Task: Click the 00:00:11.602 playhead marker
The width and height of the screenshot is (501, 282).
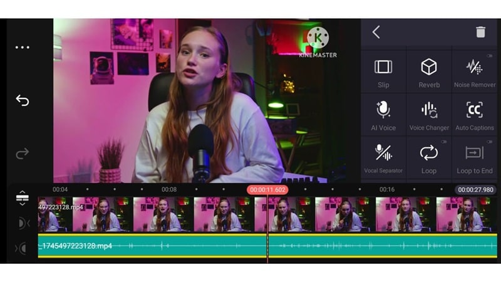Action: pos(267,190)
